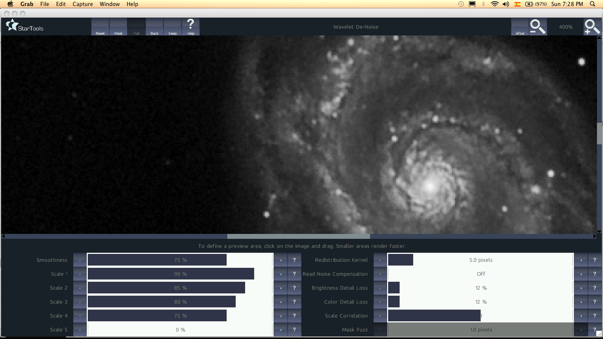This screenshot has width=603, height=339.
Task: Open Spotlight search in menu bar
Action: click(592, 4)
